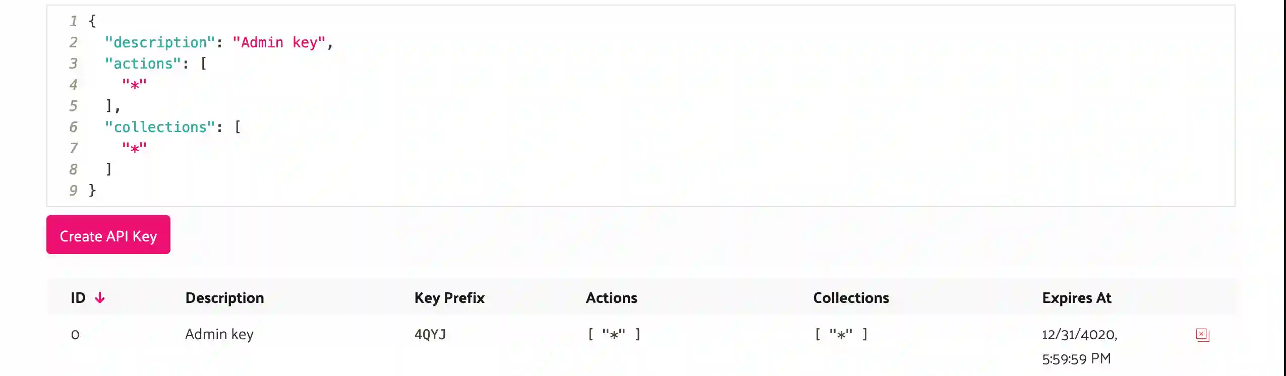The image size is (1286, 376).
Task: Click the Description column header
Action: click(224, 298)
